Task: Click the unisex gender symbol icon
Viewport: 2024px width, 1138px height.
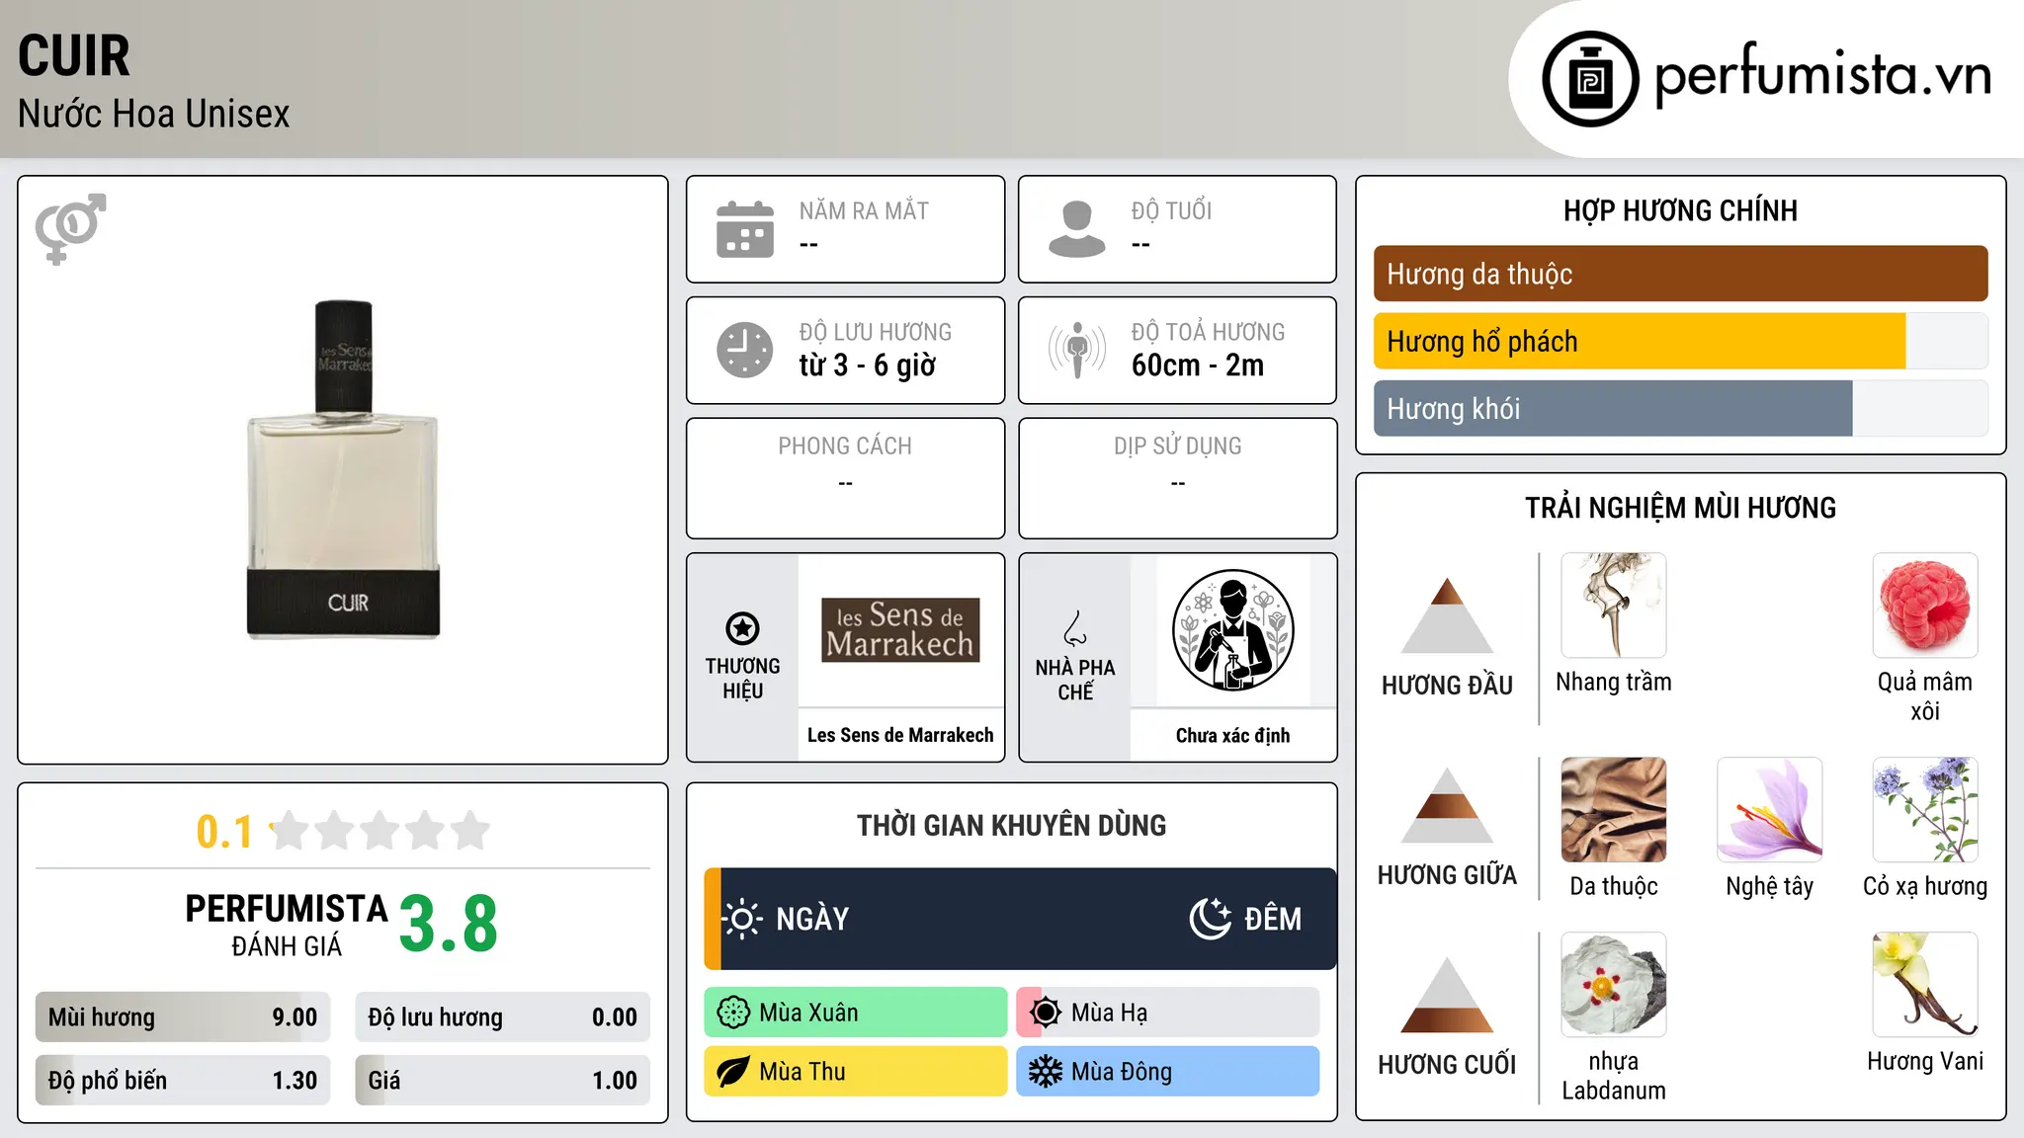Action: 70,229
